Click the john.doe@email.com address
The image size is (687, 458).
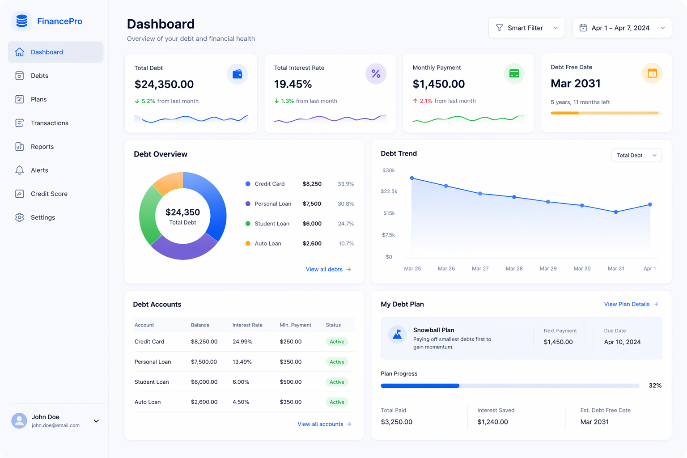tap(55, 425)
